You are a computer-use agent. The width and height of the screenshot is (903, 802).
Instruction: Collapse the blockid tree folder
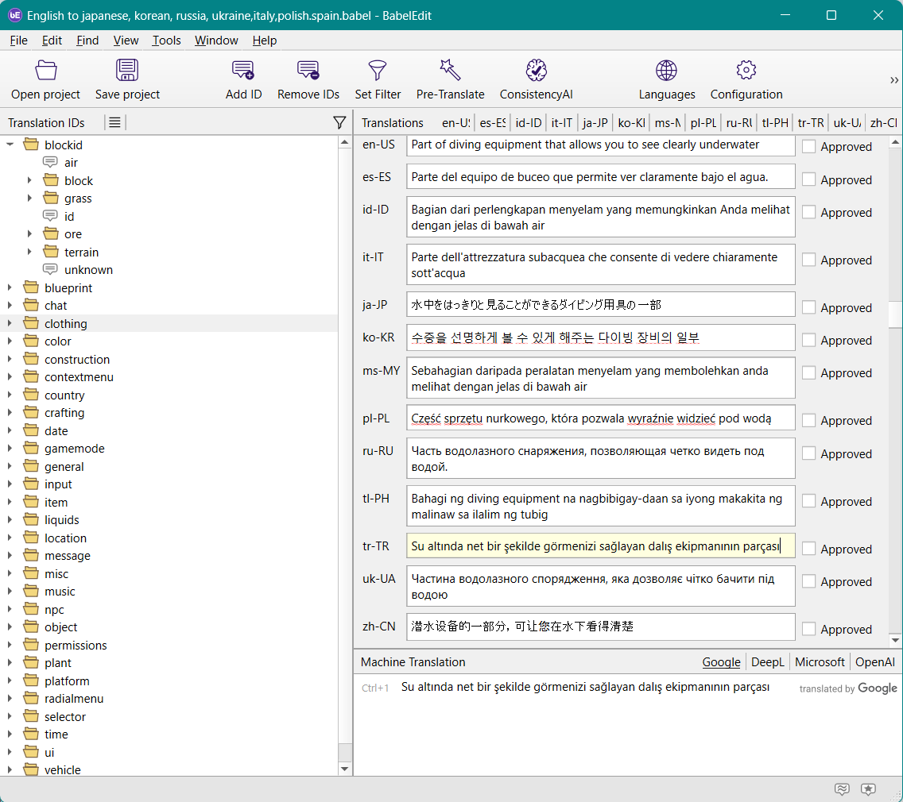point(10,145)
